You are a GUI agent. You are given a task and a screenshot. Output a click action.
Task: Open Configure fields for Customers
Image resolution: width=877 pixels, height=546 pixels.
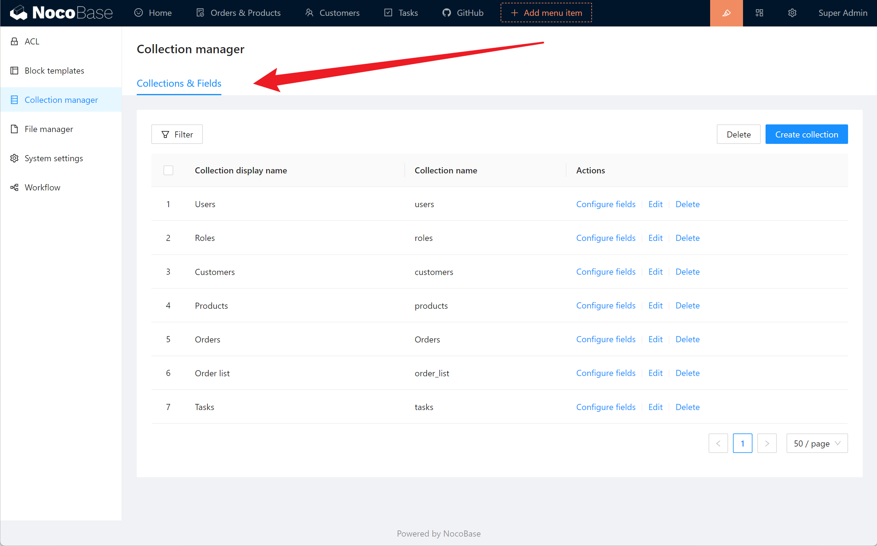(605, 272)
